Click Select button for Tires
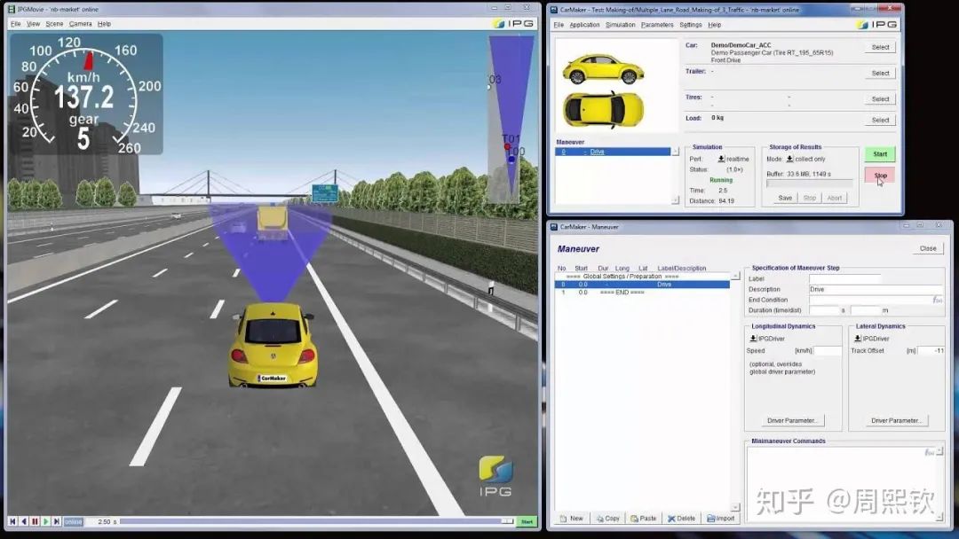959x539 pixels. click(x=880, y=99)
